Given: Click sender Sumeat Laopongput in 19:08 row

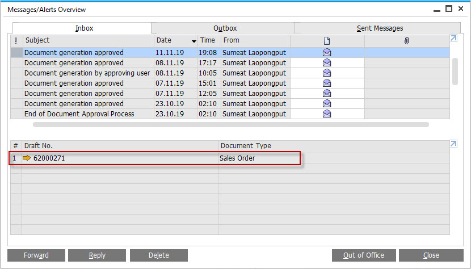Looking at the screenshot, I should coord(254,53).
